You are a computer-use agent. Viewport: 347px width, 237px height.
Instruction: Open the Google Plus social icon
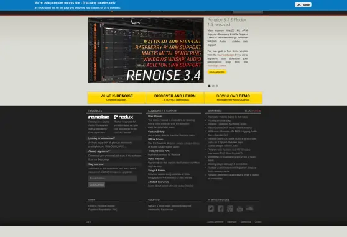tap(230, 208)
